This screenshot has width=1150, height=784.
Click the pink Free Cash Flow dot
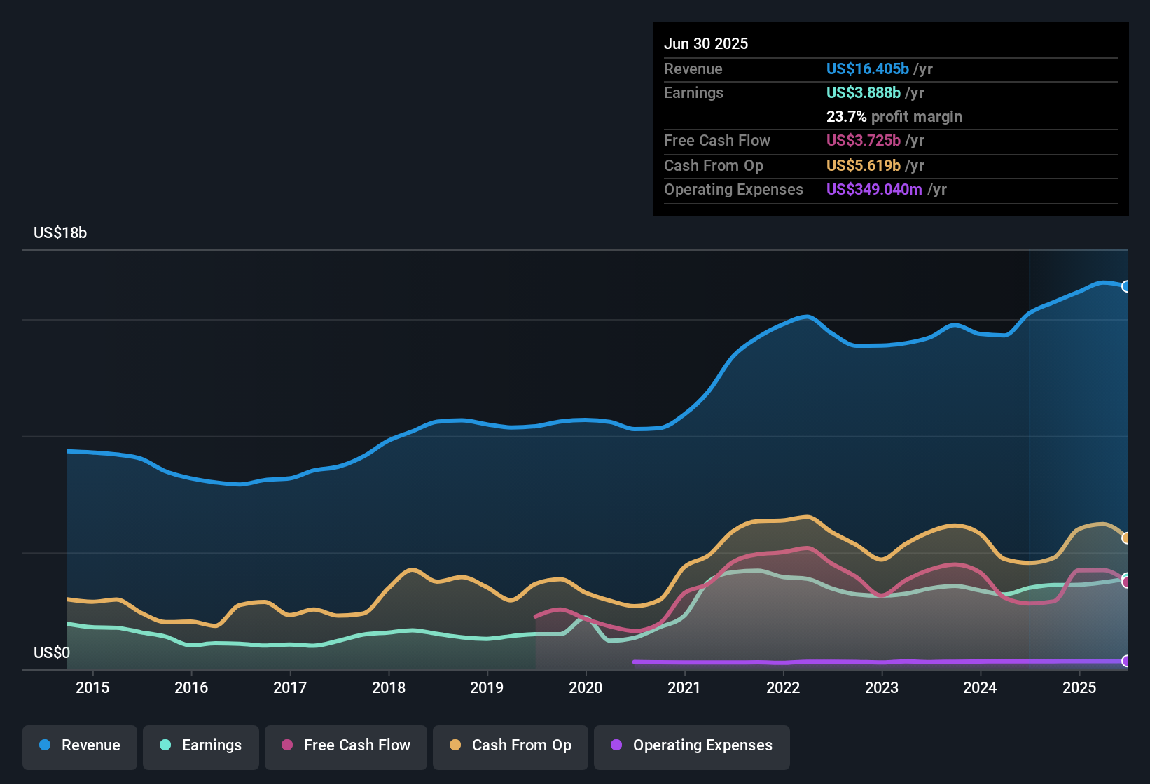coord(287,745)
